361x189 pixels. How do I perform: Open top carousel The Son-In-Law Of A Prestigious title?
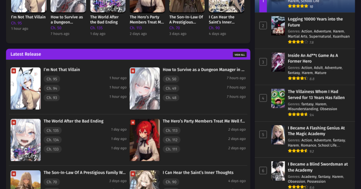[186, 20]
